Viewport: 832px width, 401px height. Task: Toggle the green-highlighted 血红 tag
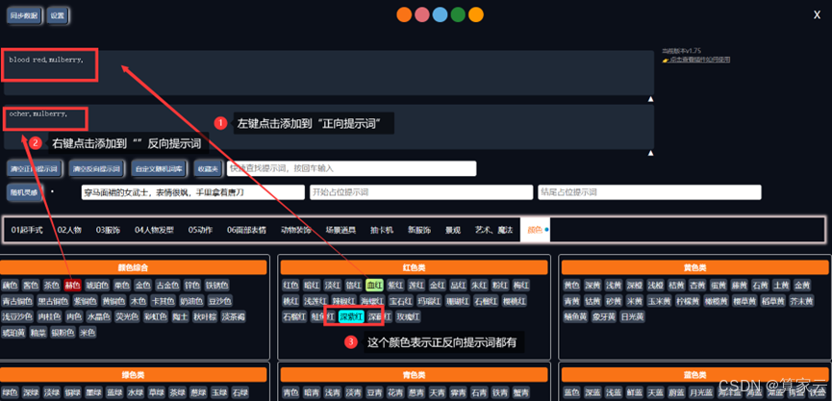[374, 285]
